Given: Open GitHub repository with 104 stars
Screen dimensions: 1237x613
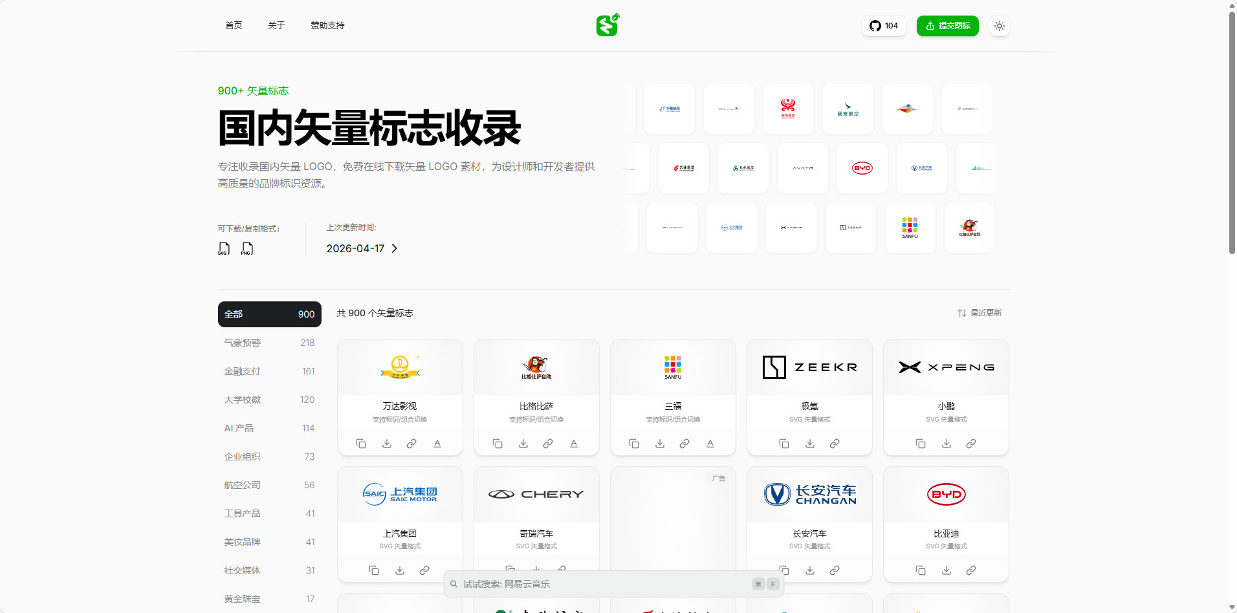Looking at the screenshot, I should tap(884, 26).
